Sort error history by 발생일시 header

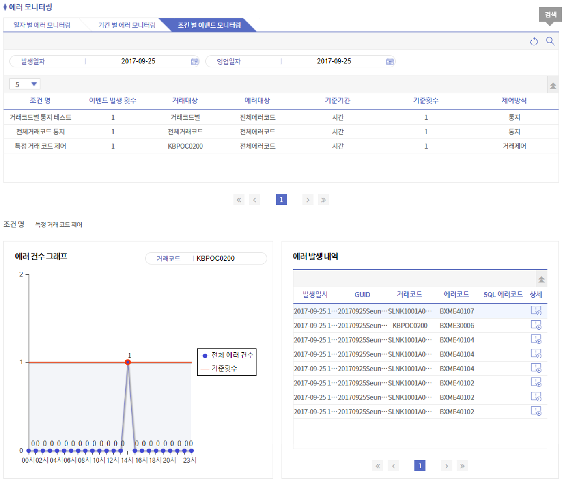(x=315, y=295)
